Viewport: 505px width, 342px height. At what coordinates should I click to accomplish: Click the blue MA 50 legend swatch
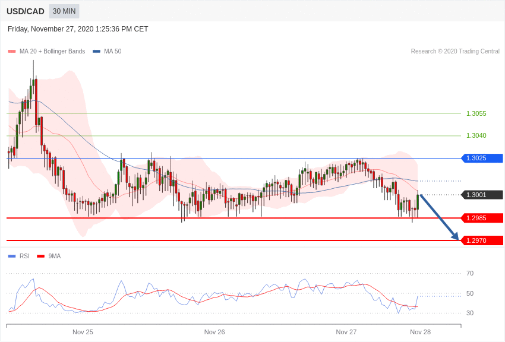click(96, 52)
